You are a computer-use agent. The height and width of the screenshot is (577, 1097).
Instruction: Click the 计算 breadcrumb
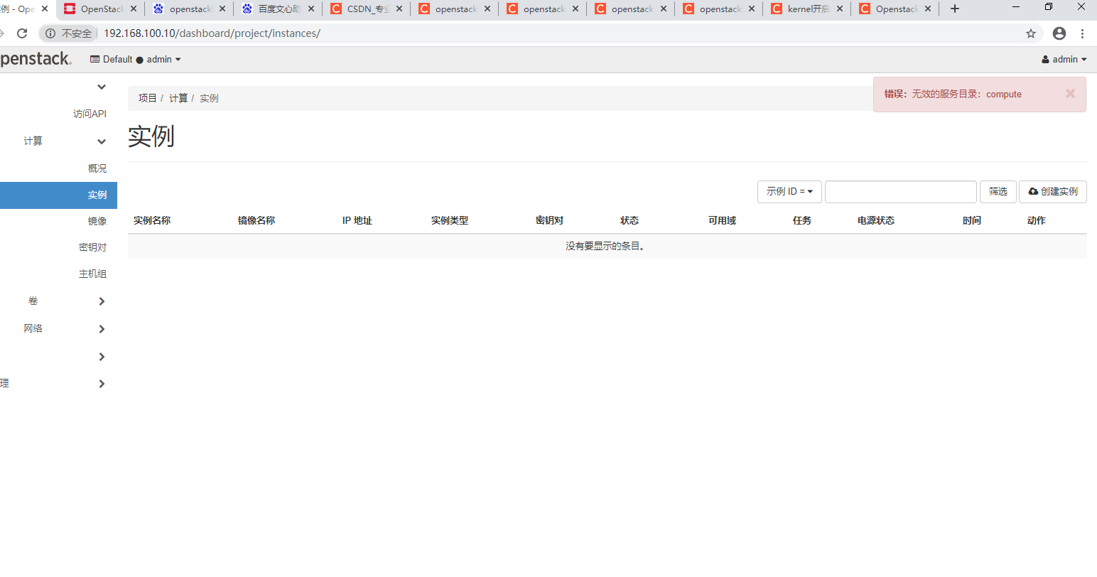178,98
